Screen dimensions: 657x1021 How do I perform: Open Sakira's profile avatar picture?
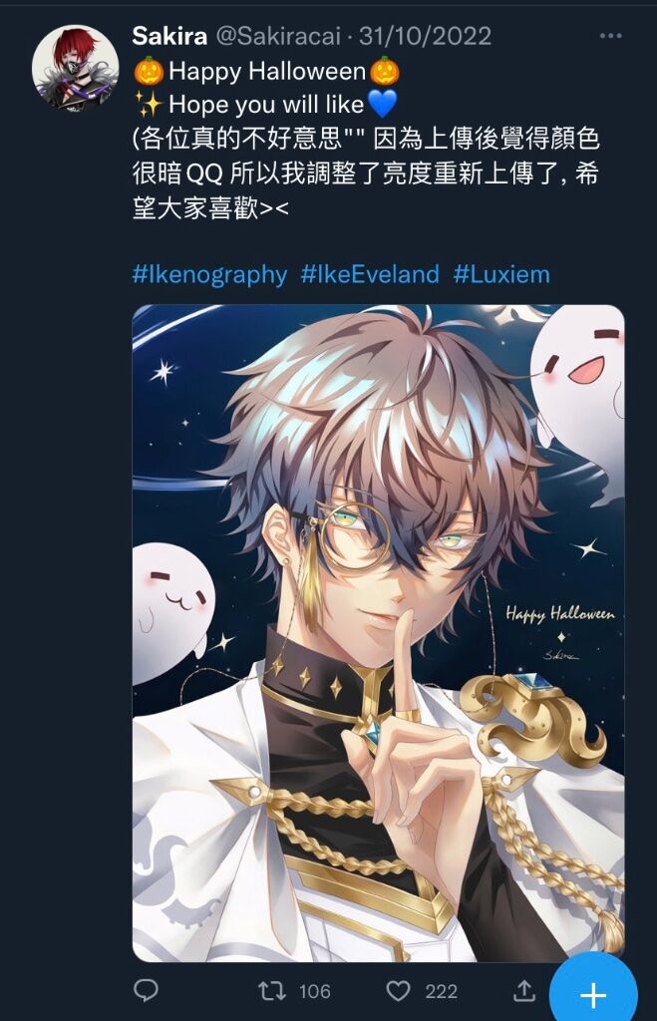point(75,68)
